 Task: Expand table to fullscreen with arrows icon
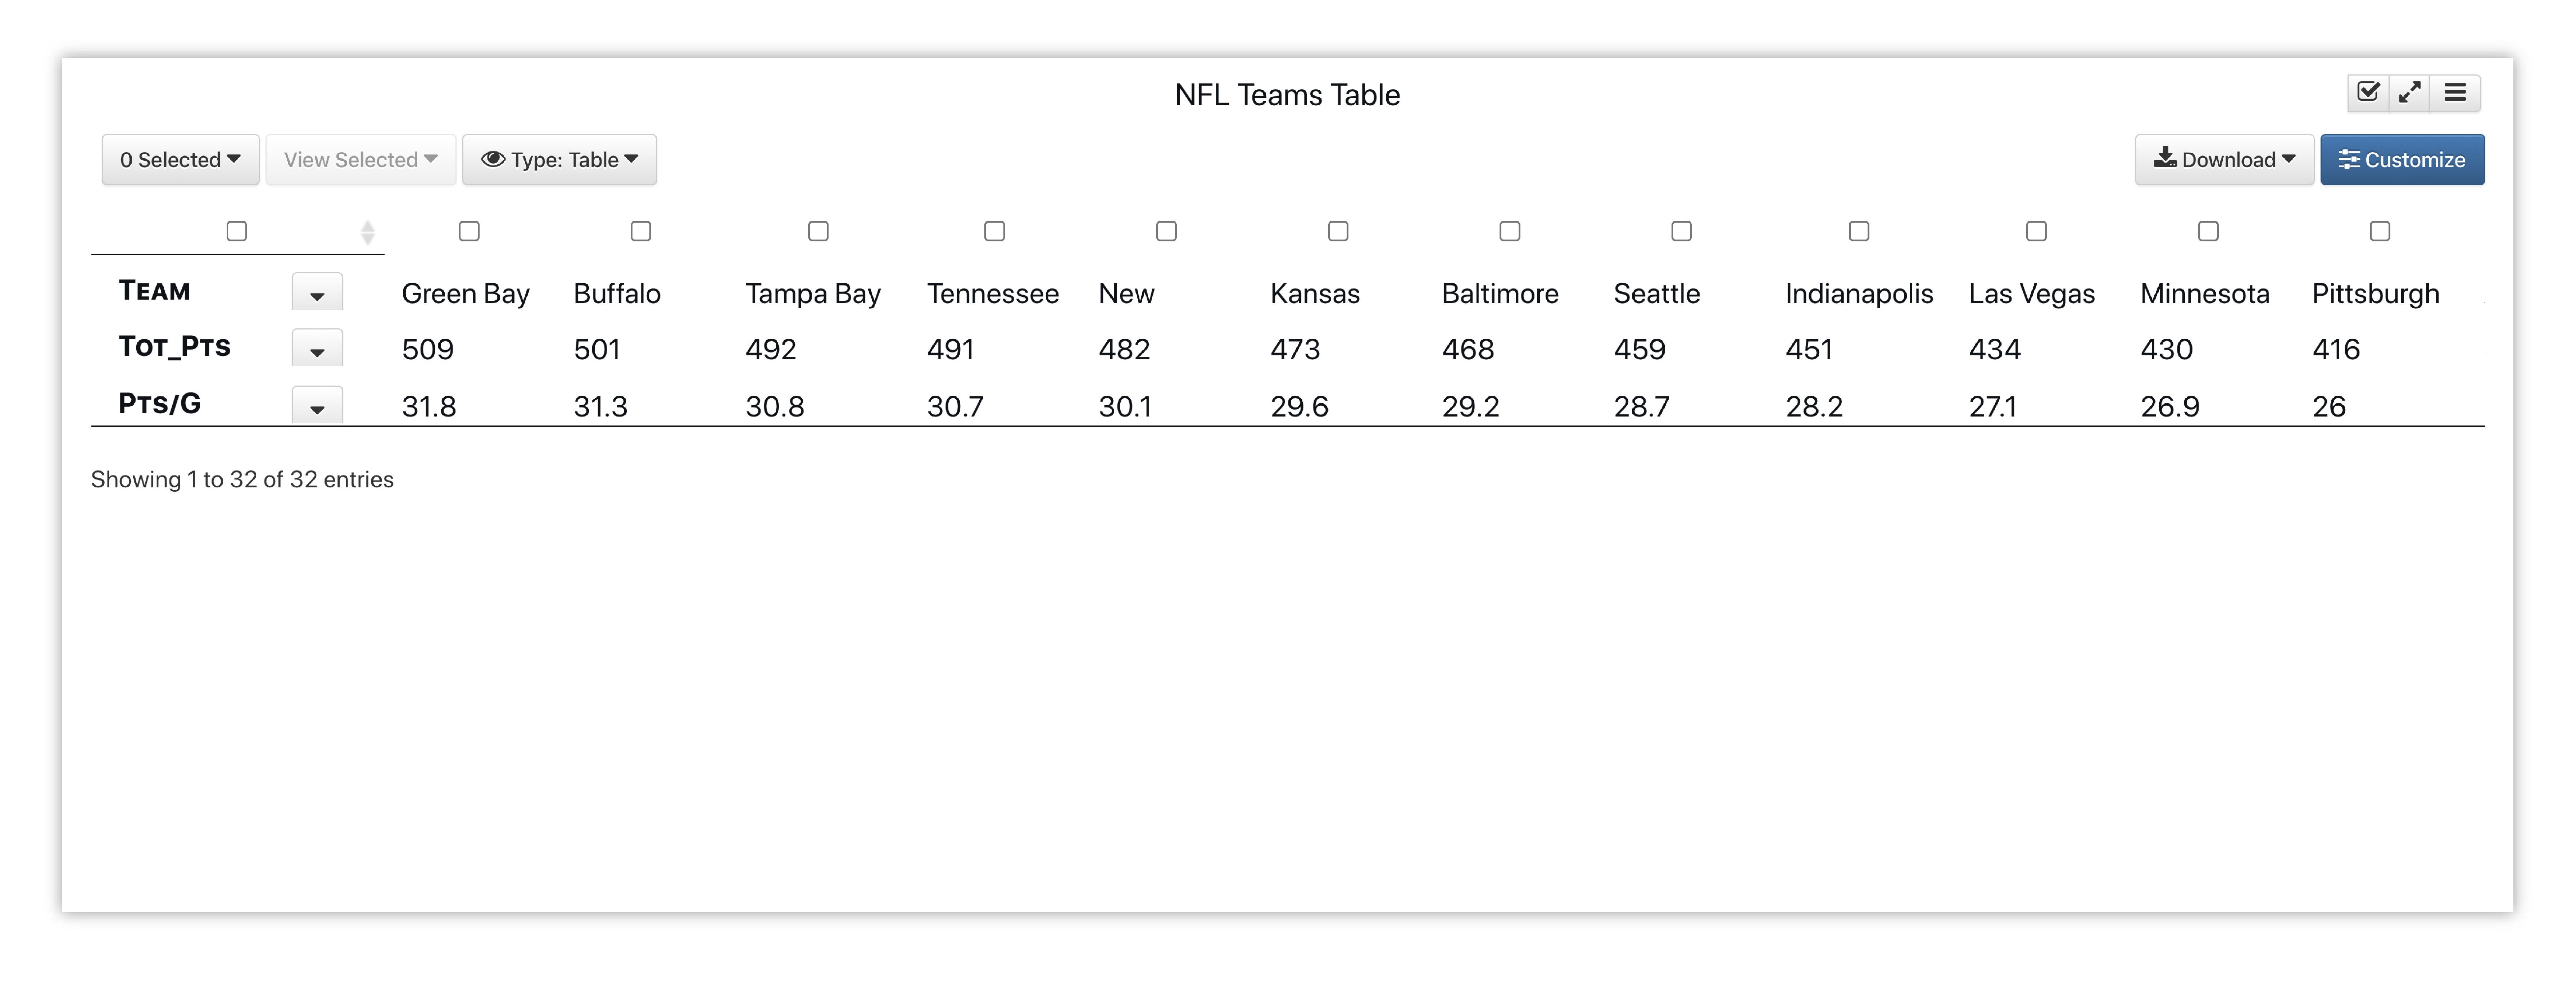coord(2410,92)
